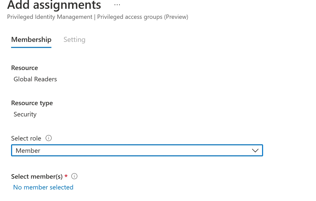Viewport: 316px width, 201px height.
Task: Click the Privileged Identity Management subtitle text
Action: 50,17
